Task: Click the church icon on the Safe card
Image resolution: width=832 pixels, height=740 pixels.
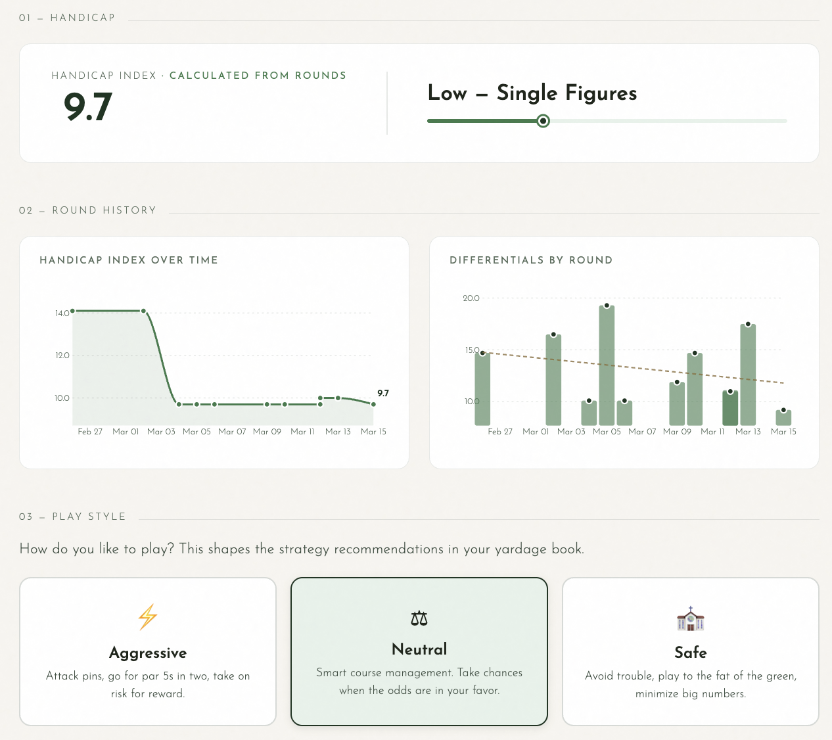Action: (x=690, y=618)
